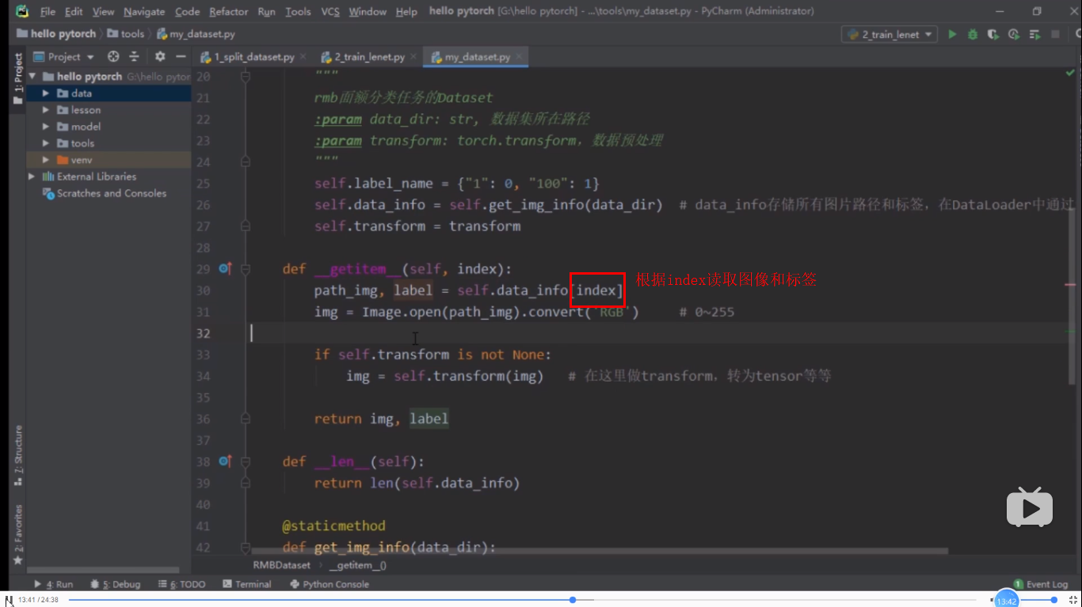
Task: Expand the tools folder
Action: click(45, 143)
